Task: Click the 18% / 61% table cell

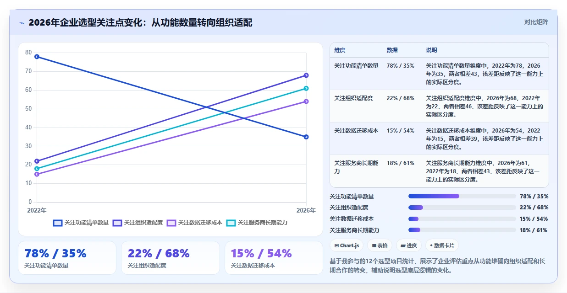Action: [400, 163]
